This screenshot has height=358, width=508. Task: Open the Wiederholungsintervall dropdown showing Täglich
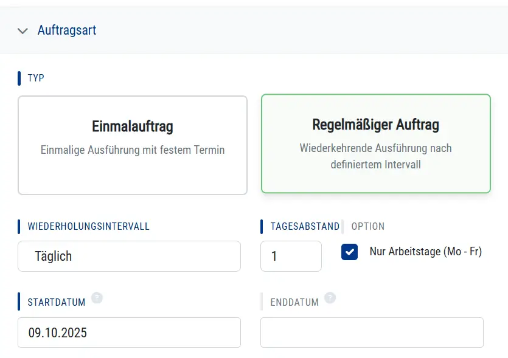129,256
